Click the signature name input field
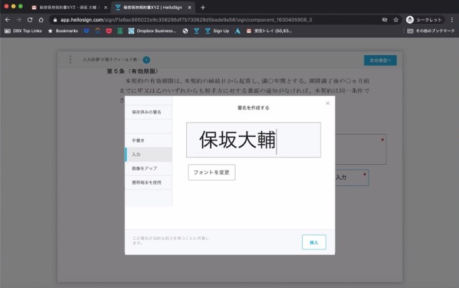The width and height of the screenshot is (459, 288). click(253, 140)
